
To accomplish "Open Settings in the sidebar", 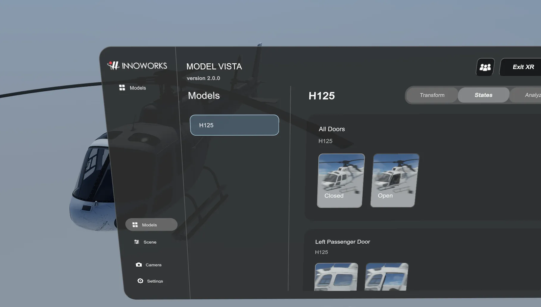I will (150, 281).
